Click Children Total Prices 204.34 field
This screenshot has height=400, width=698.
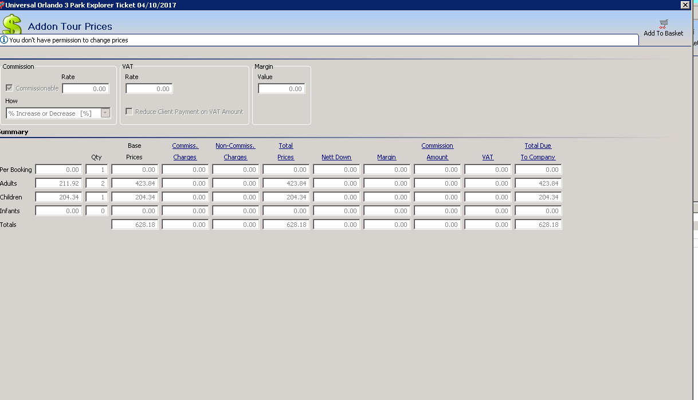point(286,197)
